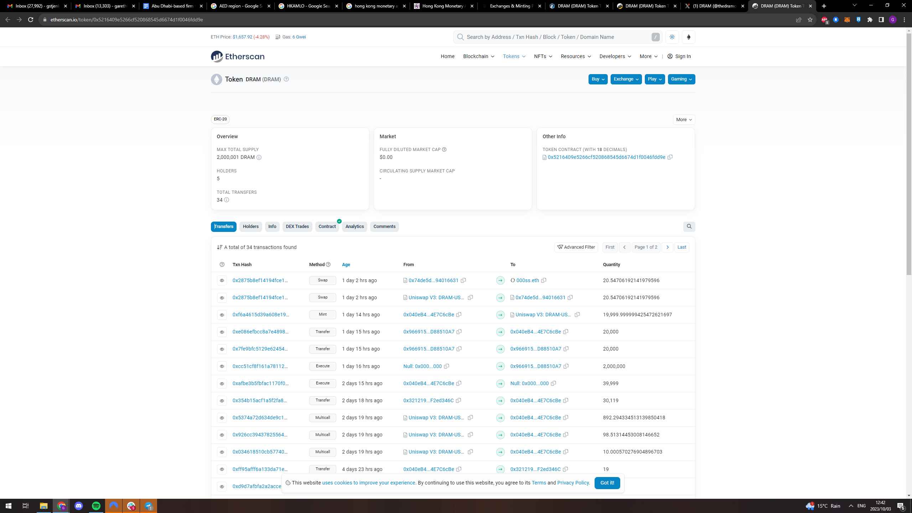
Task: Switch to the Holders tab
Action: [x=250, y=227]
